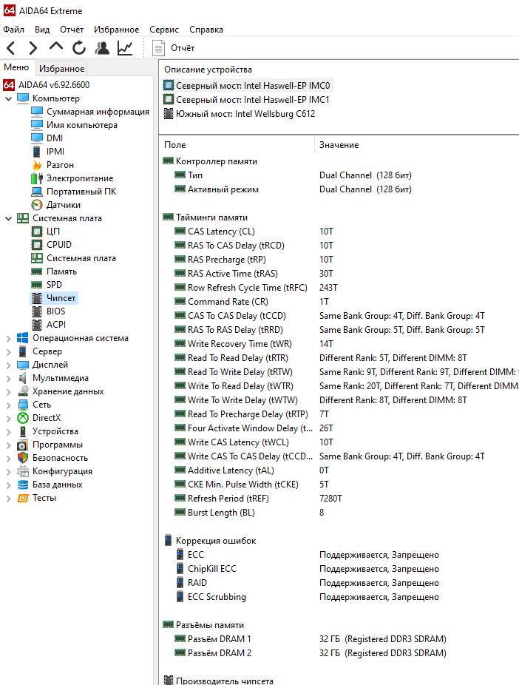Click the Отчёт report toolbar button
This screenshot has width=519, height=685.
click(173, 48)
